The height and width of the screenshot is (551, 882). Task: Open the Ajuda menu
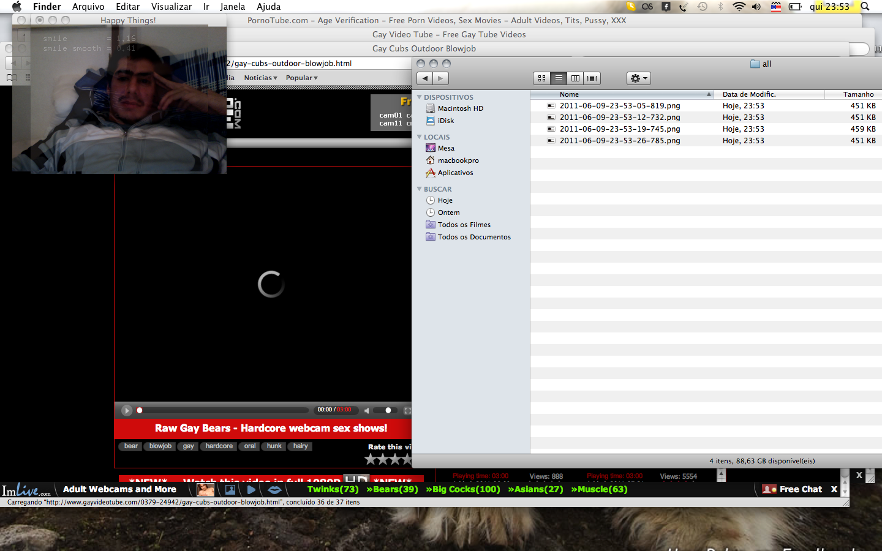click(x=268, y=7)
